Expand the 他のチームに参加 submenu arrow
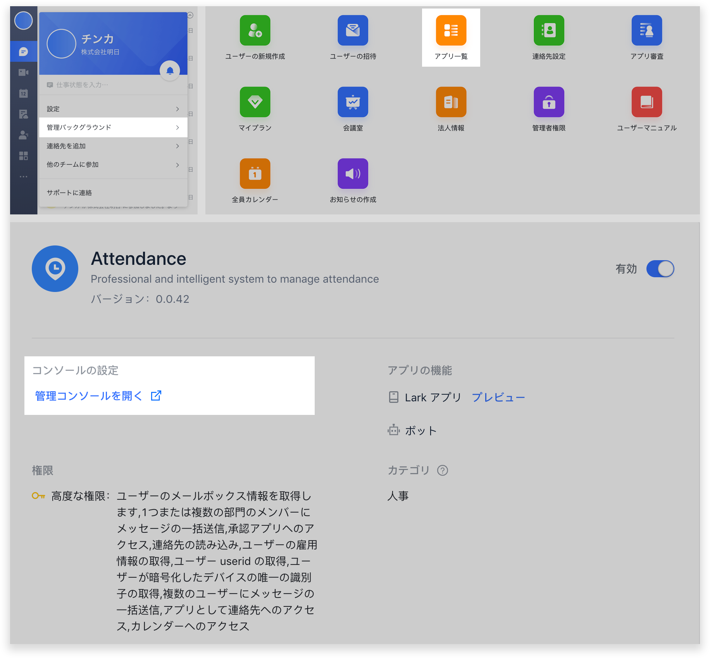This screenshot has height=658, width=710. [177, 165]
